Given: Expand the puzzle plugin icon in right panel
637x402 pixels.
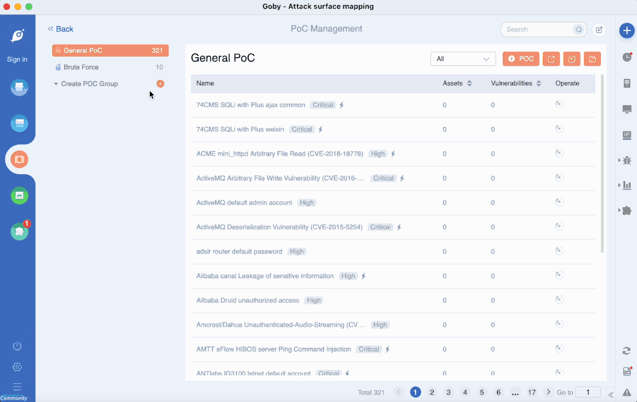Looking at the screenshot, I should pos(626,210).
